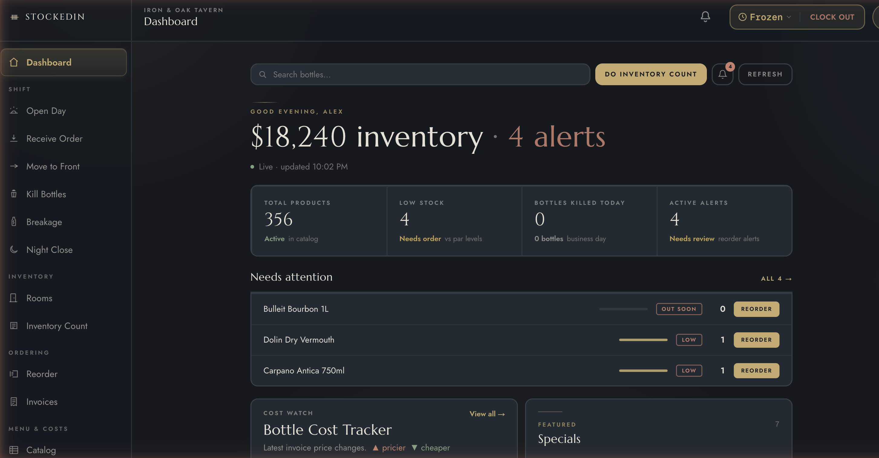Viewport: 879px width, 458px height.
Task: Open Kill Bottles section
Action: point(64,194)
